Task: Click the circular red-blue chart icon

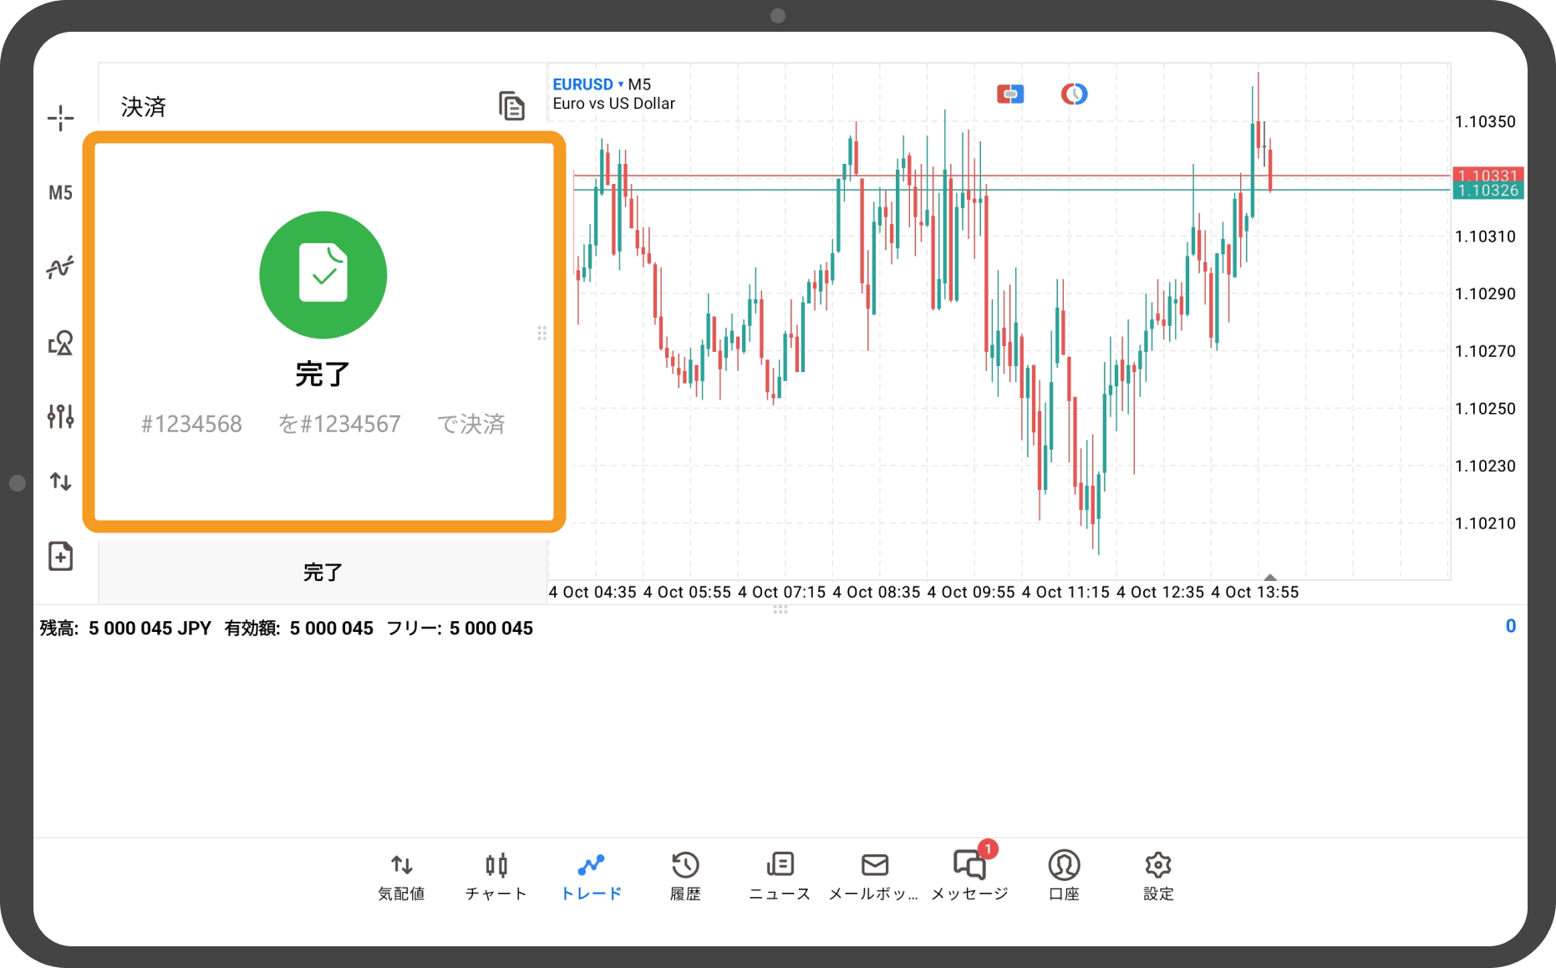Action: click(x=1074, y=94)
